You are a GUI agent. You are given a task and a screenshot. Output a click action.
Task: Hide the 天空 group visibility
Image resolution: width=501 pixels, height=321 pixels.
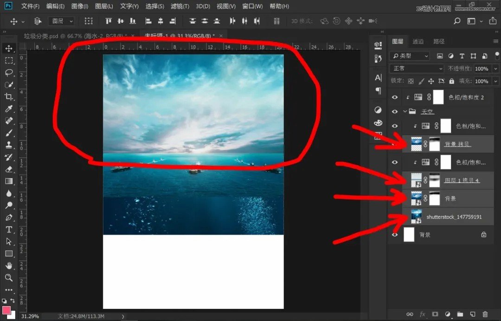(x=395, y=111)
